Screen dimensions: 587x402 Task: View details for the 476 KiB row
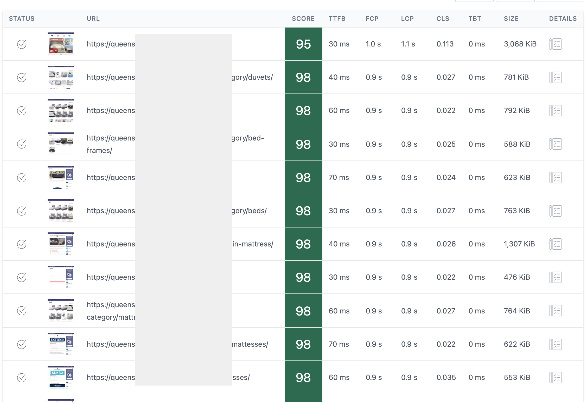[x=555, y=277]
